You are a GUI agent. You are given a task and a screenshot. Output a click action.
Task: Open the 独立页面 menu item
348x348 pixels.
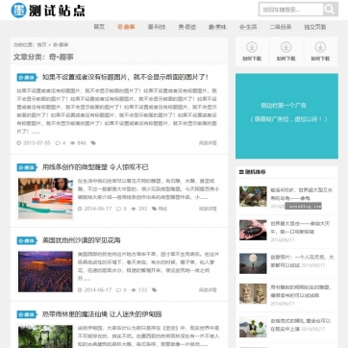pos(315,27)
